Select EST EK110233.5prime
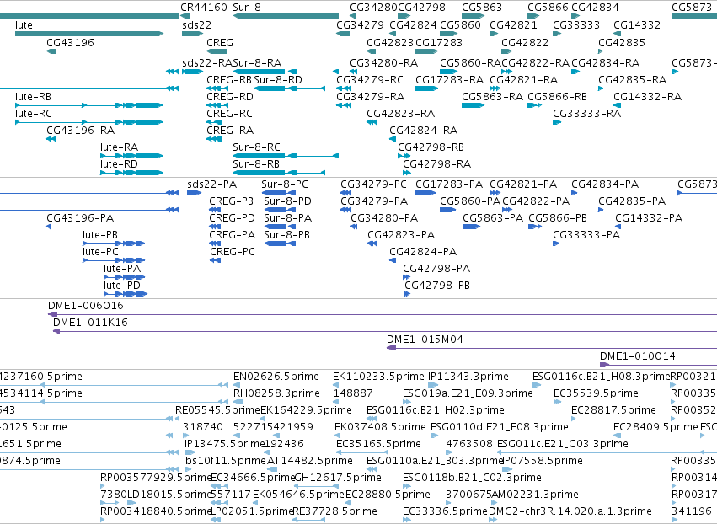This screenshot has height=524, width=717. coord(378,377)
